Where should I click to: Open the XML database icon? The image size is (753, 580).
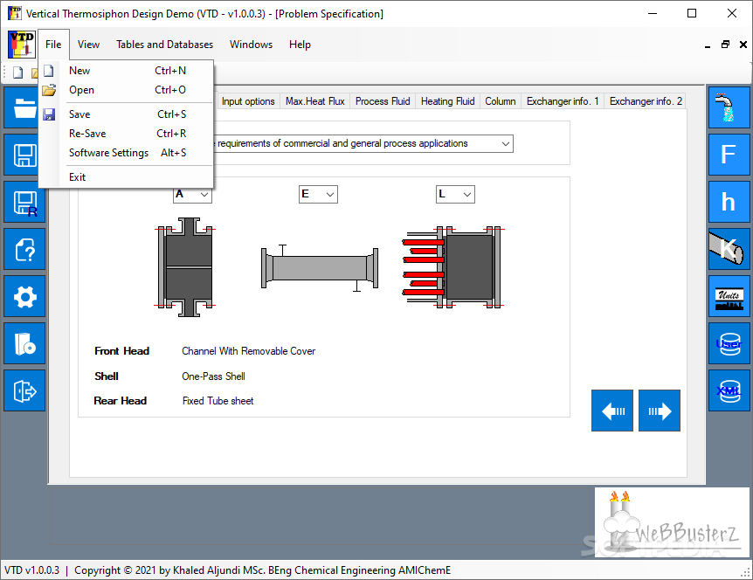[729, 390]
